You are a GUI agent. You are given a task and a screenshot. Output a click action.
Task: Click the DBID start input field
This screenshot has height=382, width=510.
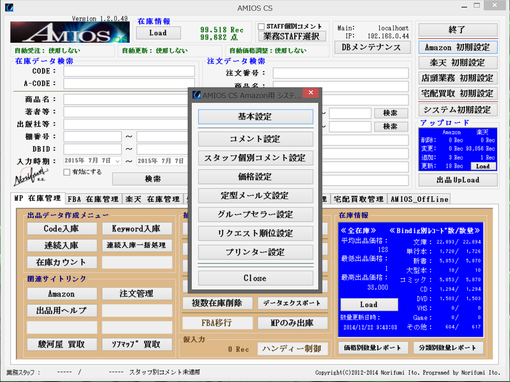click(93, 149)
